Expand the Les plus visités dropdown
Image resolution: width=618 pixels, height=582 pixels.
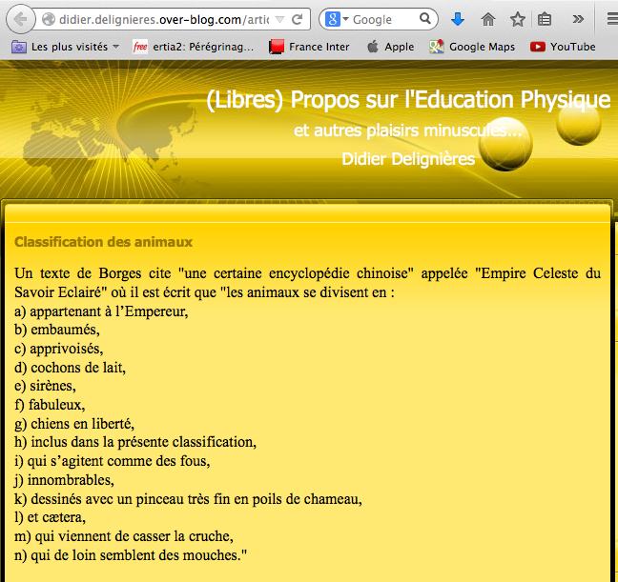click(115, 47)
